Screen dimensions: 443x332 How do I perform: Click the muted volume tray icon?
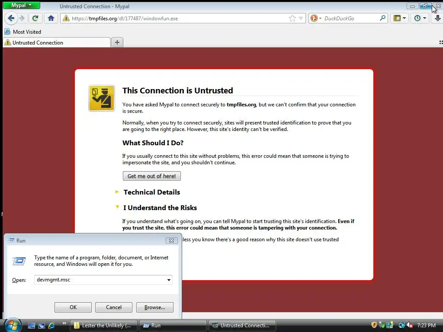[x=410, y=325]
